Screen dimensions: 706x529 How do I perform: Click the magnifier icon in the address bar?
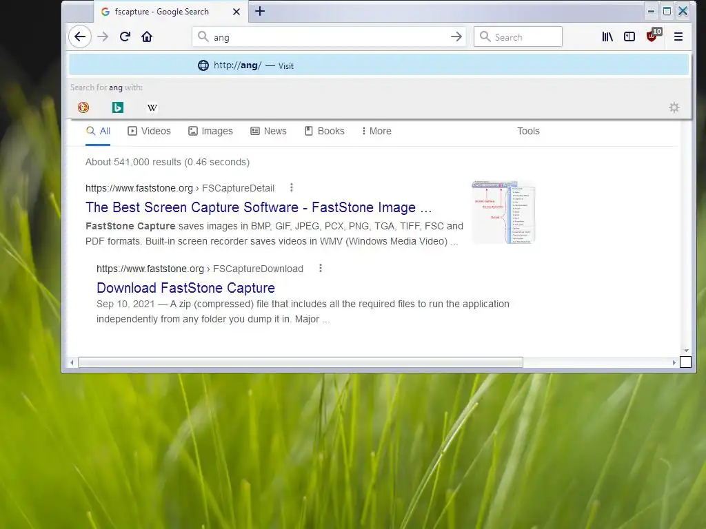click(x=203, y=37)
